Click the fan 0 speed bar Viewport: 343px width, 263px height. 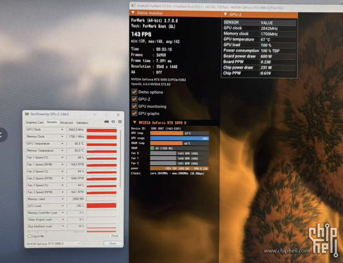pos(179,153)
